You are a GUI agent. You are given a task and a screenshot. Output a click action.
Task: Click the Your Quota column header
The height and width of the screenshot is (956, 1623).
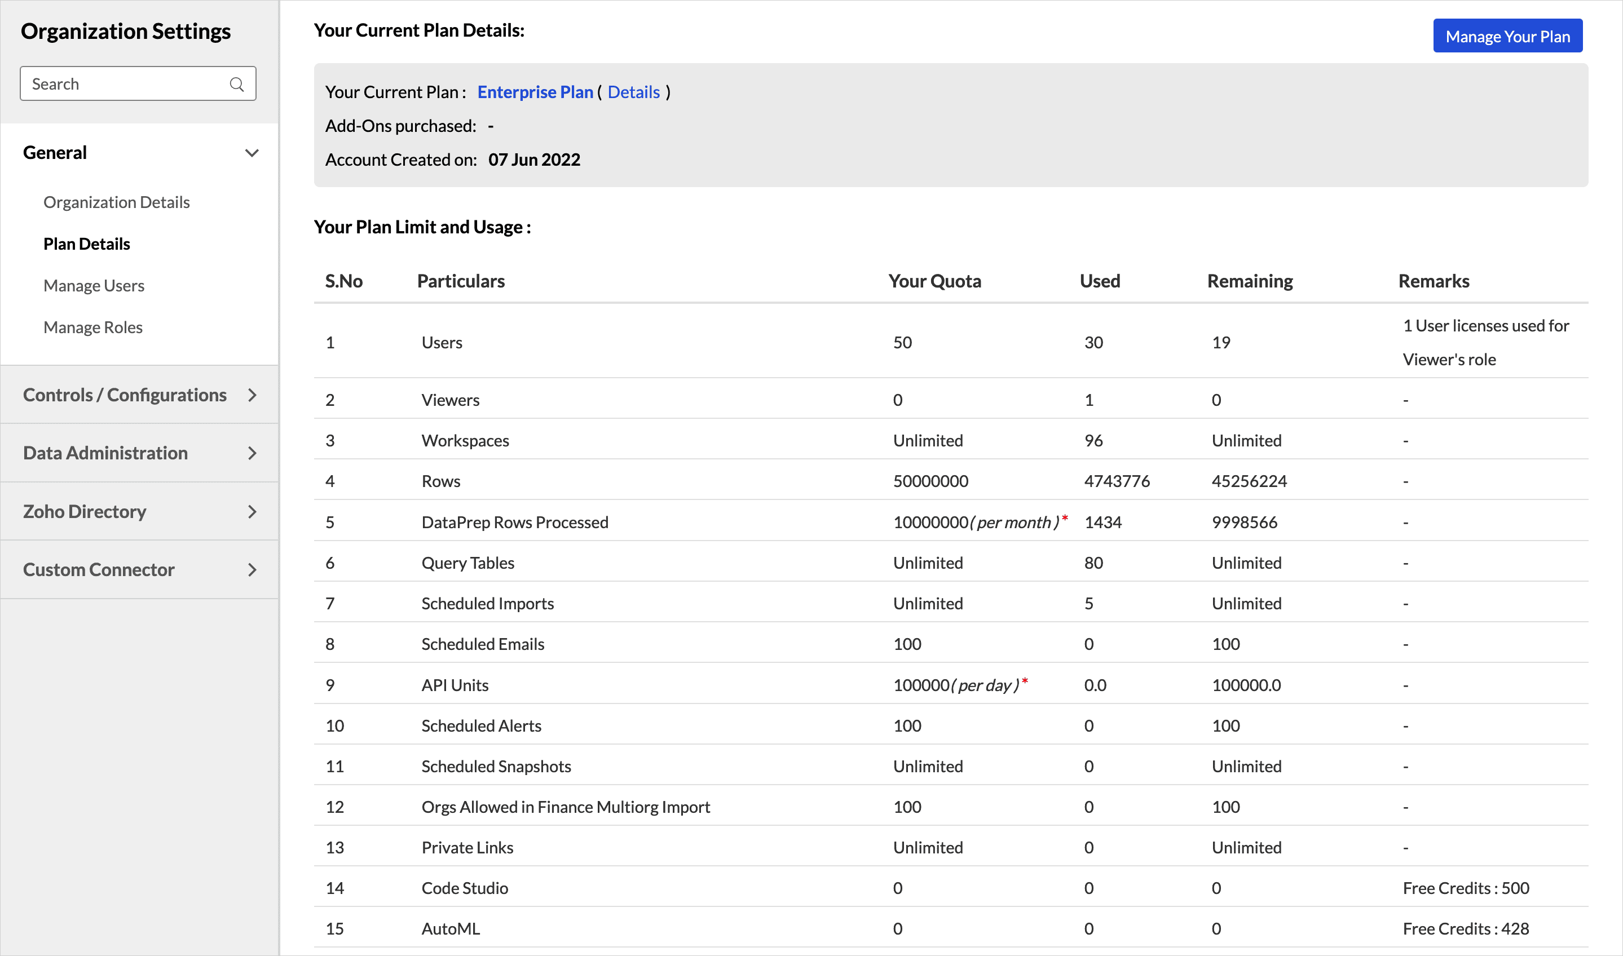(934, 281)
